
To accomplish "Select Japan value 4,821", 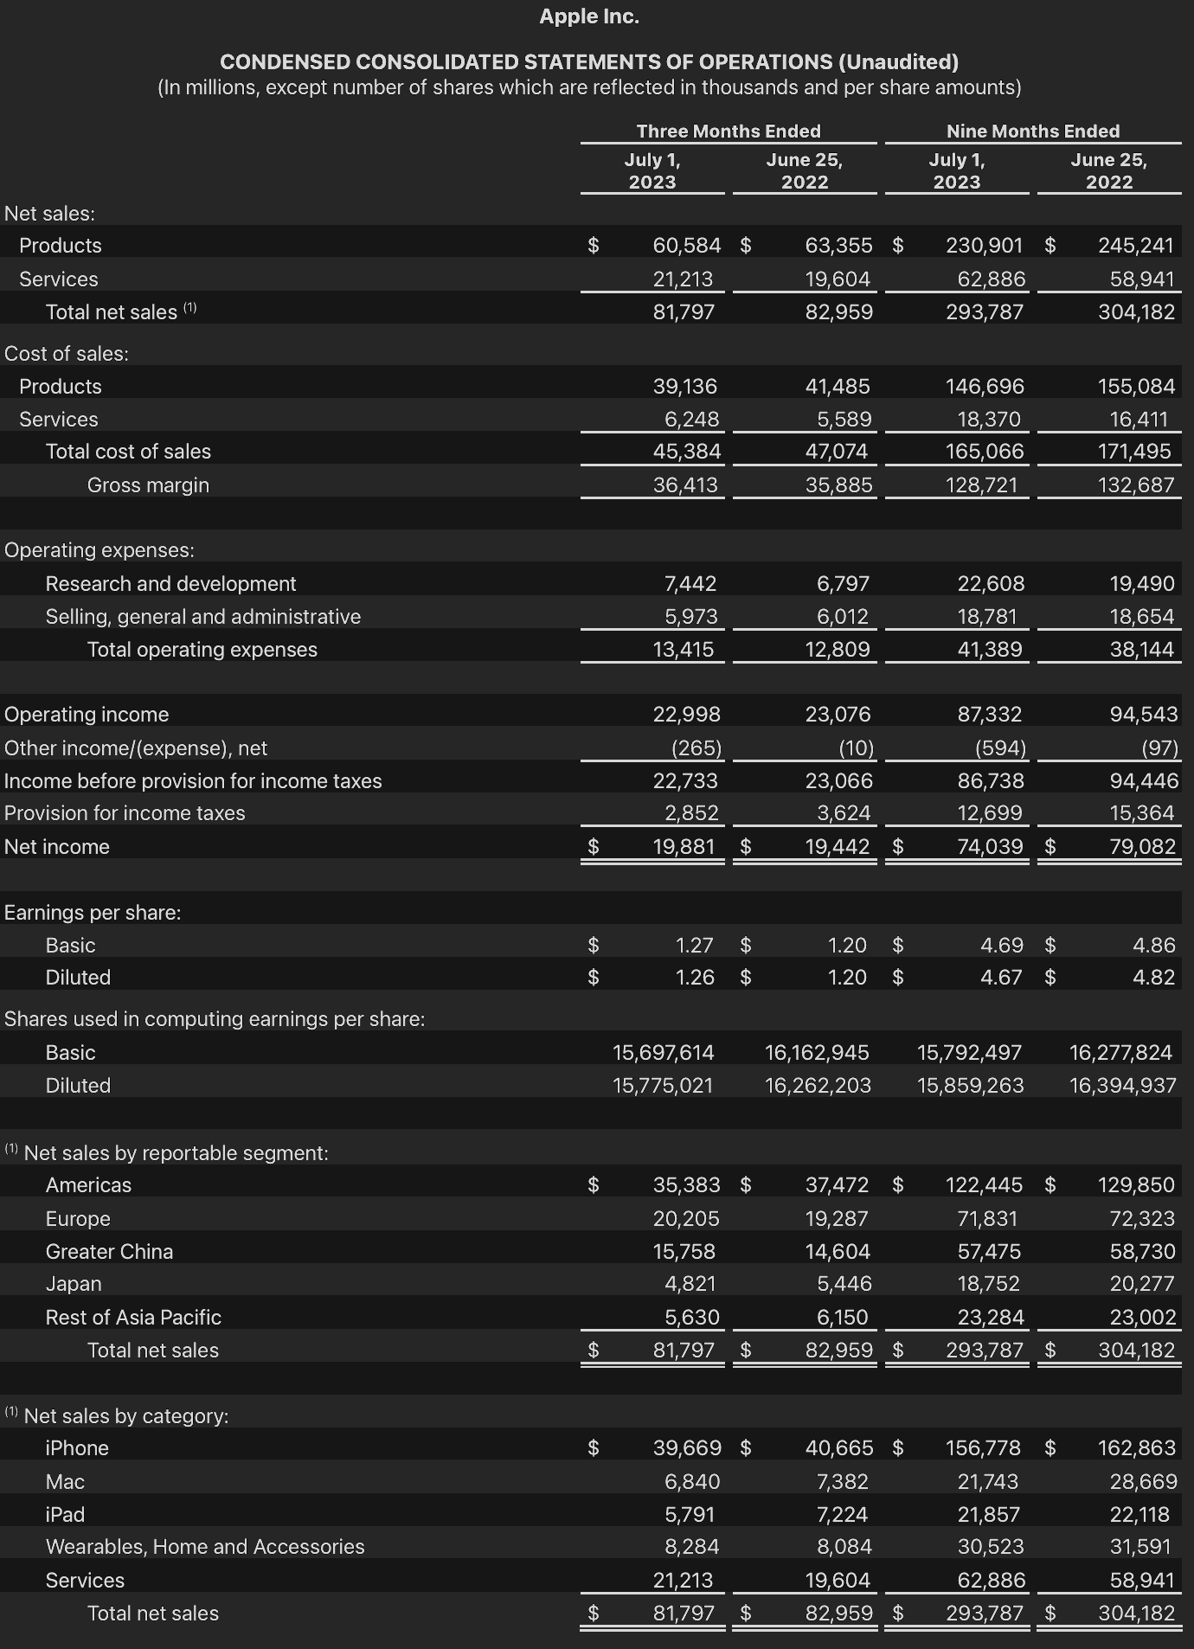I will pos(690,1284).
